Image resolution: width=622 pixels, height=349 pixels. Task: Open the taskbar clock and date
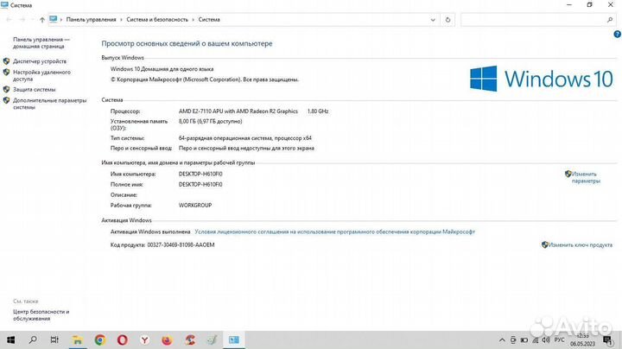[583, 340]
